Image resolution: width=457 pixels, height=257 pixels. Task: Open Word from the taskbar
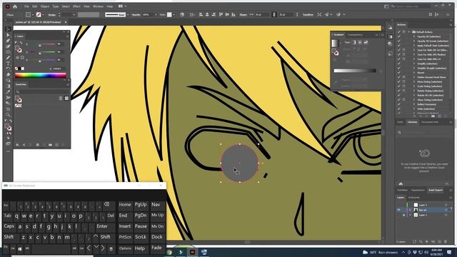pos(204,252)
